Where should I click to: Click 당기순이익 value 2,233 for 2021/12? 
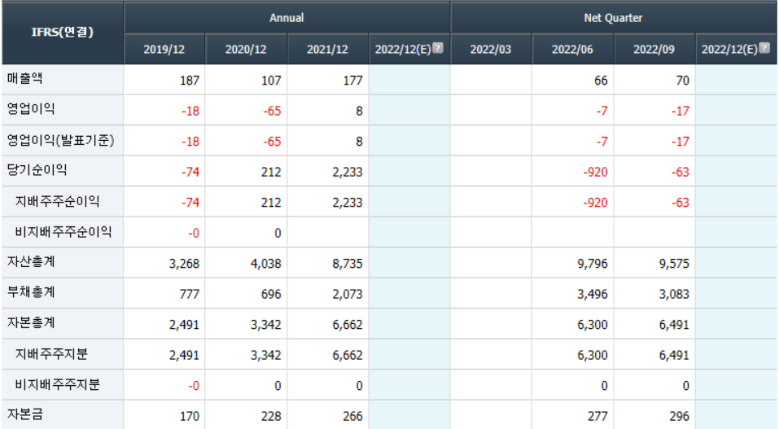pos(348,172)
